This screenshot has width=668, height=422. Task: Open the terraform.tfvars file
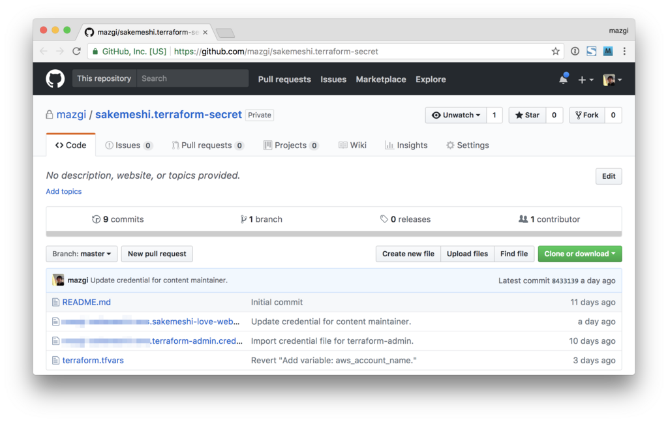point(93,360)
